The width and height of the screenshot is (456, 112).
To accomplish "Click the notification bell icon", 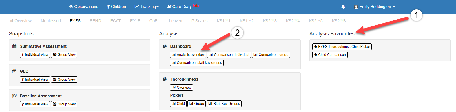I will point(343,7).
